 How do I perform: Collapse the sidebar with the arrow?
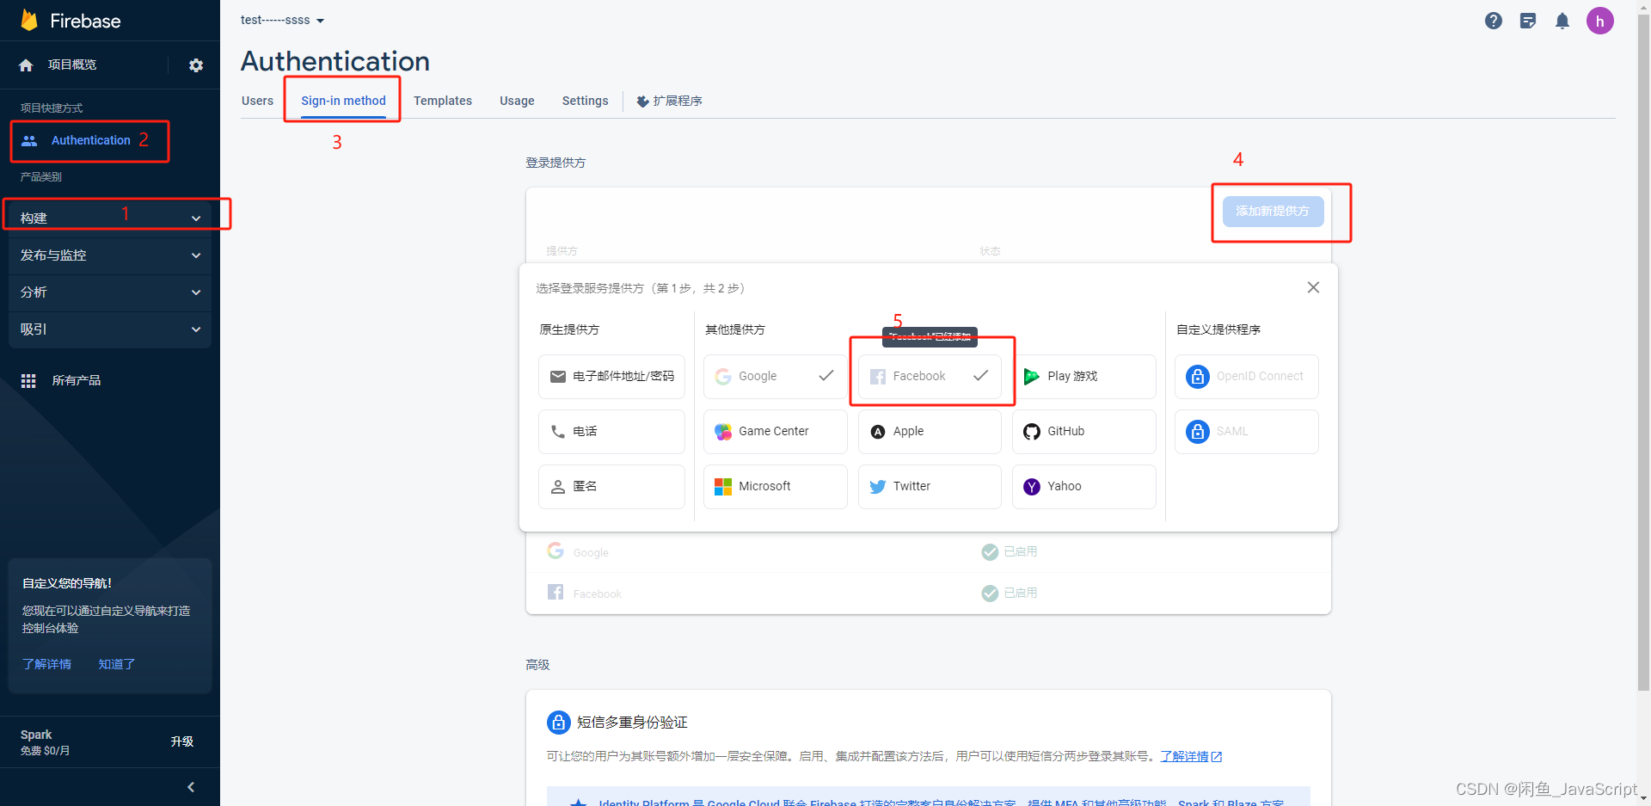point(191,787)
